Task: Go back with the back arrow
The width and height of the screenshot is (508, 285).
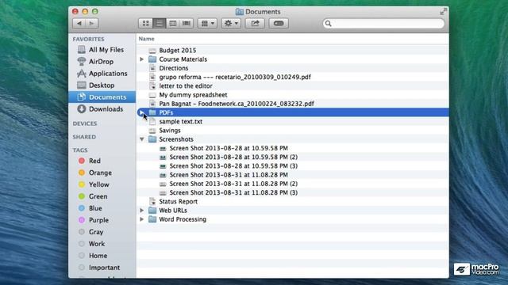Action: [79, 23]
